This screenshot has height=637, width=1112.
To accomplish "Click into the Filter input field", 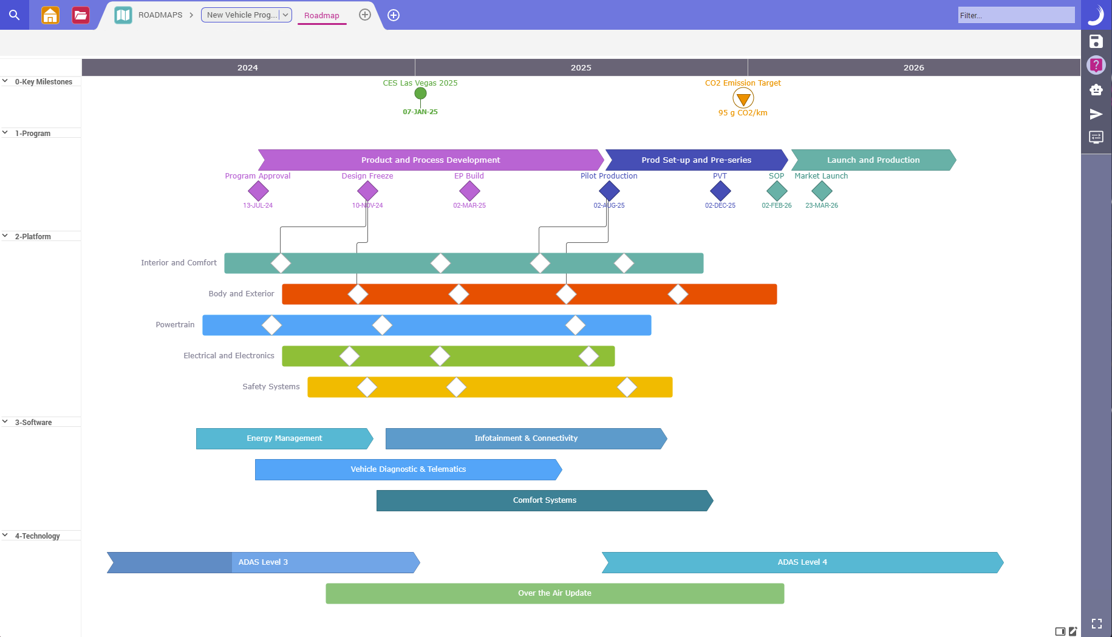I will click(1016, 15).
